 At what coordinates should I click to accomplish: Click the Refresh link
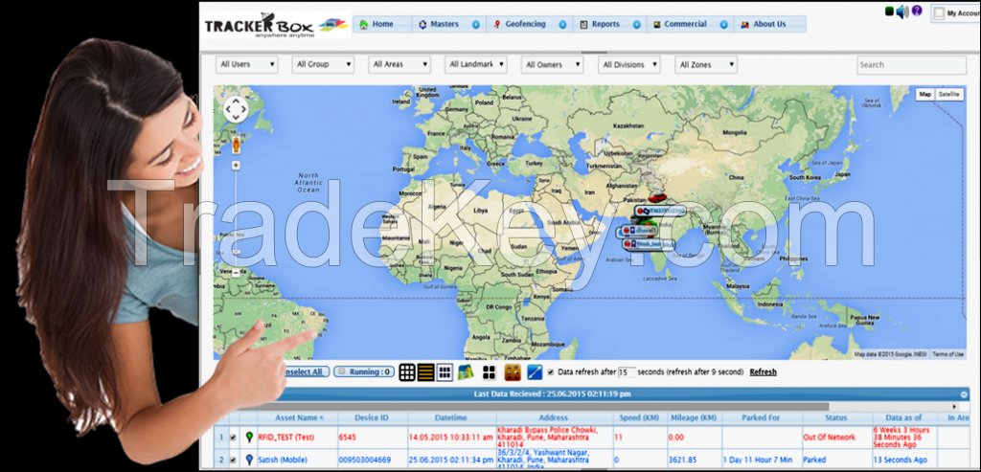click(x=763, y=371)
